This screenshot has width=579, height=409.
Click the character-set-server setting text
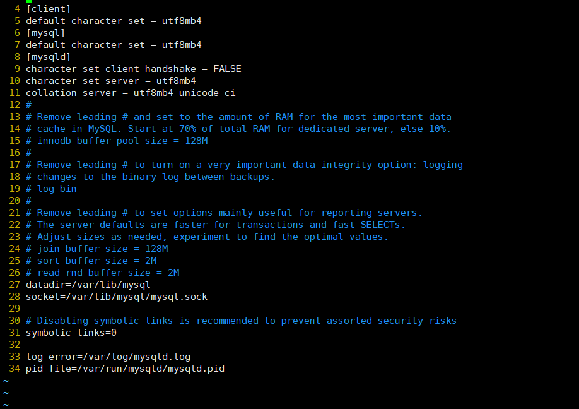(111, 81)
